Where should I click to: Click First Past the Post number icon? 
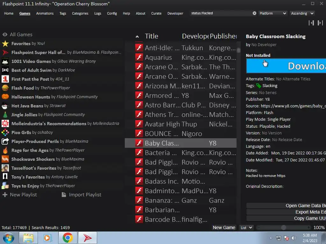pos(5,79)
